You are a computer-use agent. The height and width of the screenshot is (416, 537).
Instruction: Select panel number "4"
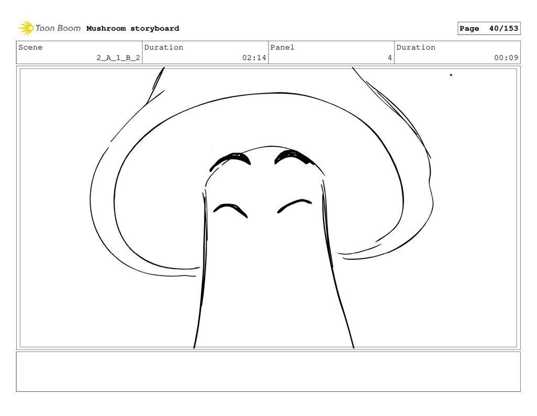click(390, 58)
